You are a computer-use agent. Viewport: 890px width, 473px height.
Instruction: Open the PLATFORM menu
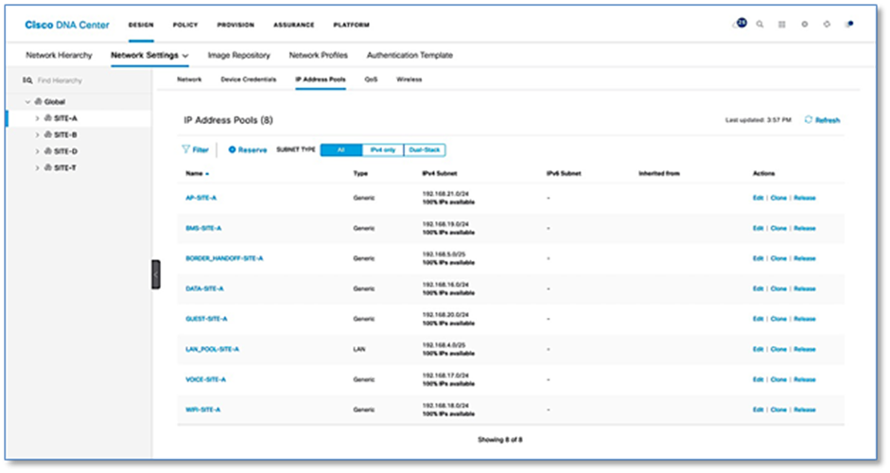[351, 25]
